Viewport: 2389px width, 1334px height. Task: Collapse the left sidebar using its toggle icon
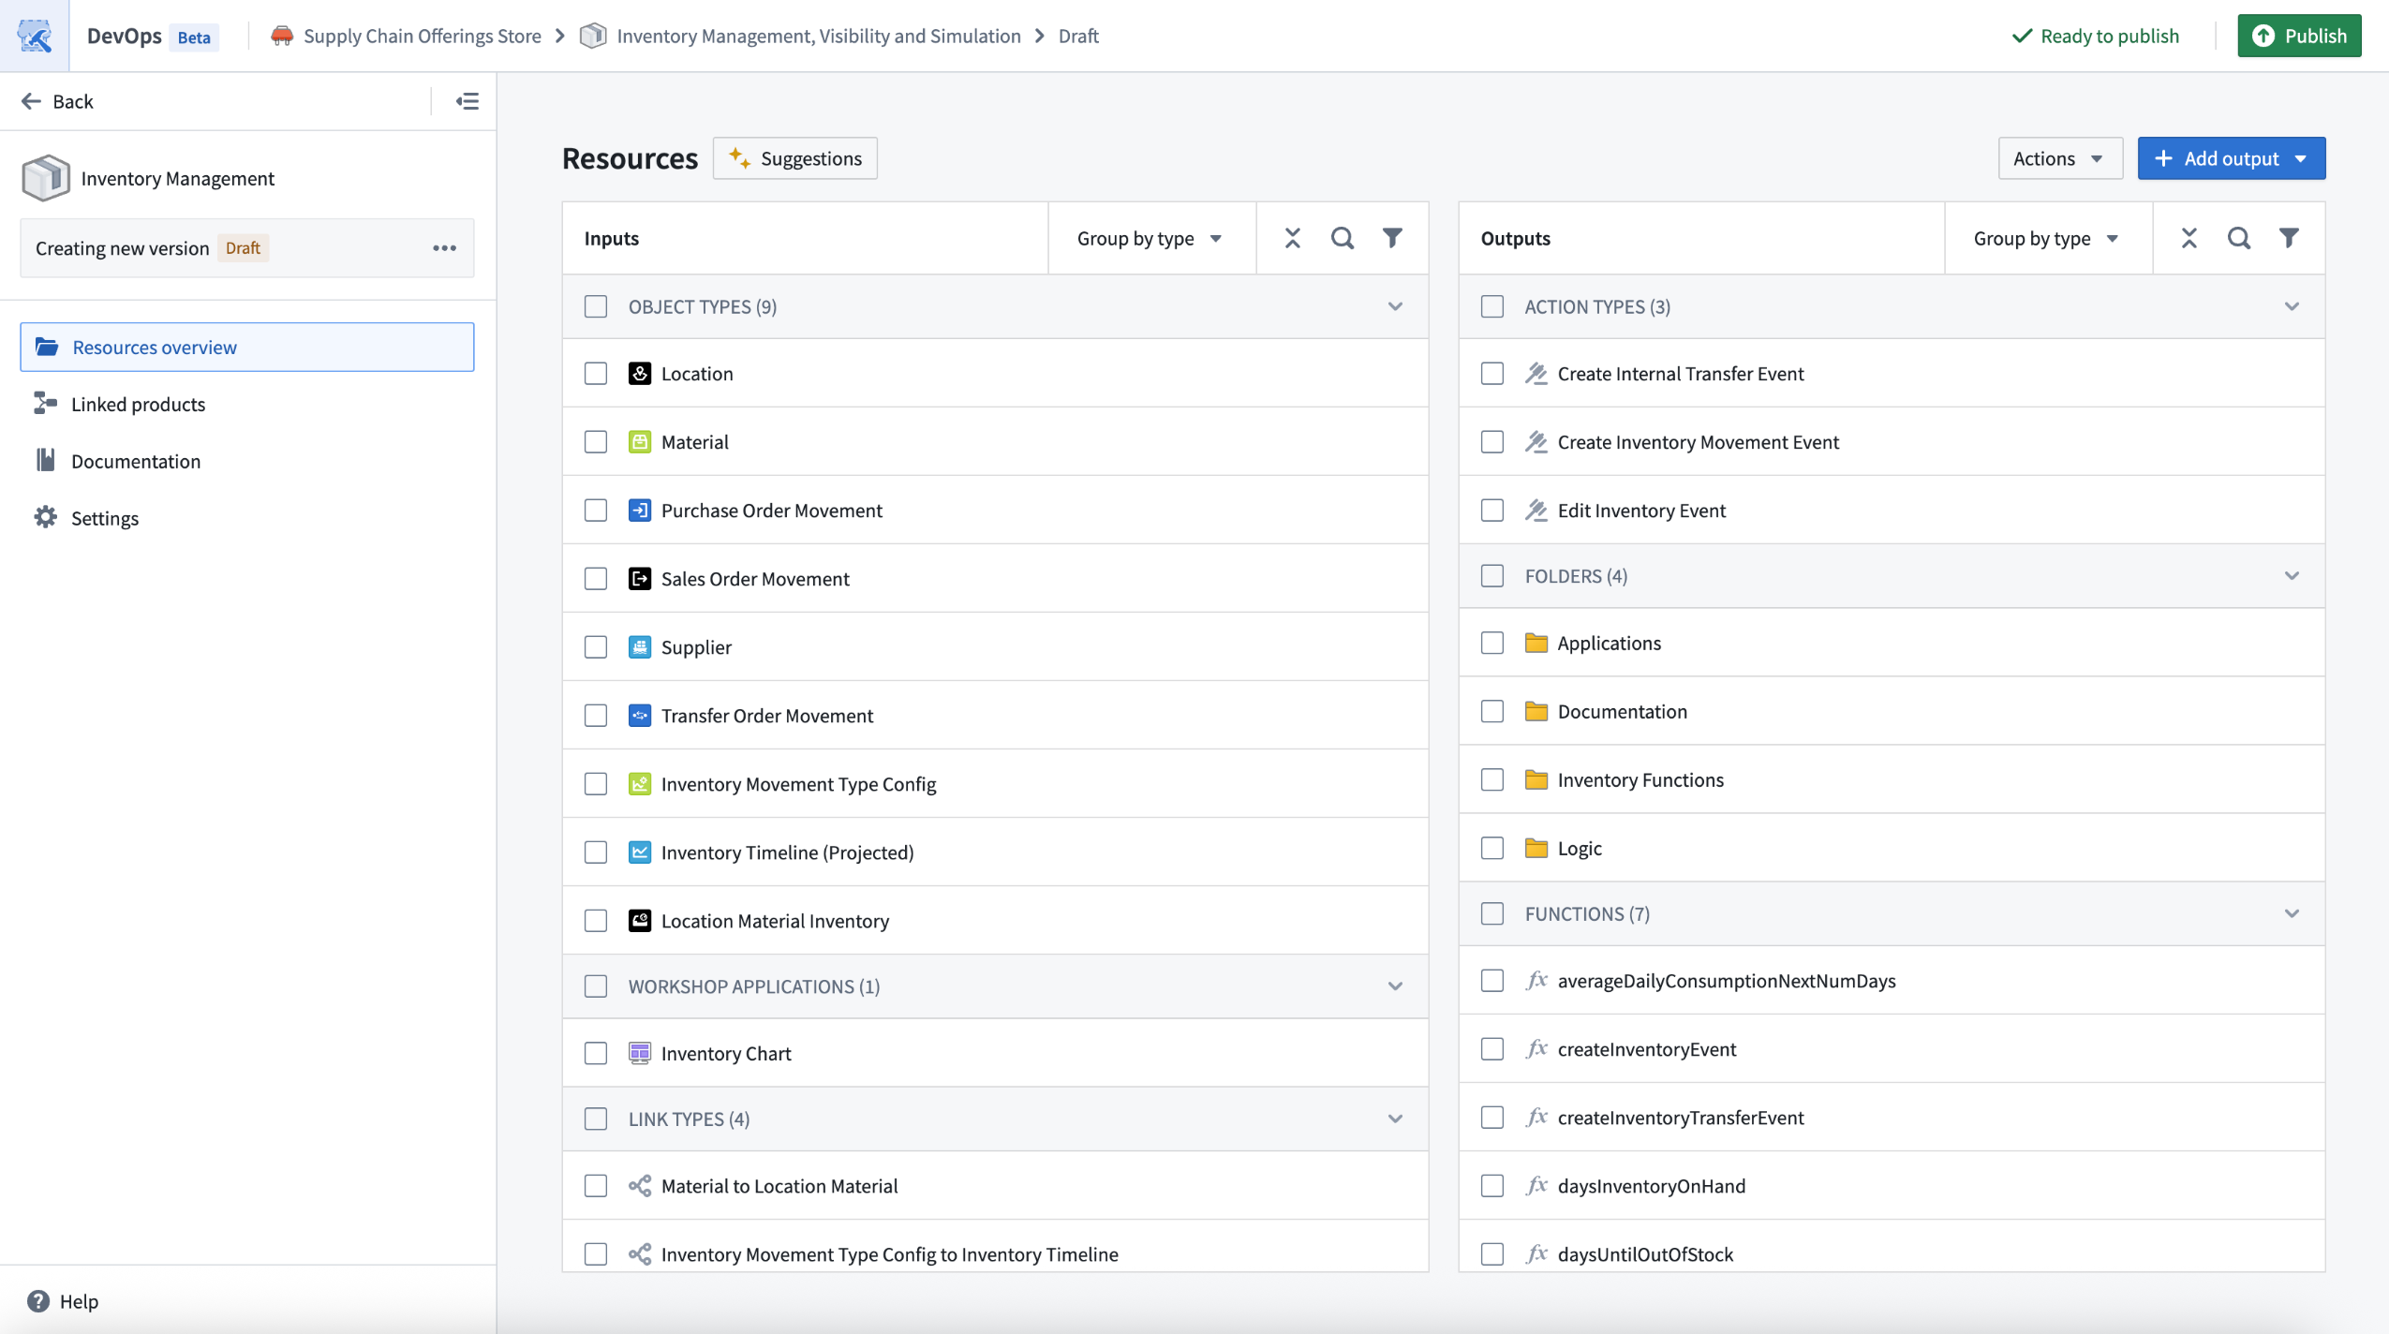click(467, 100)
